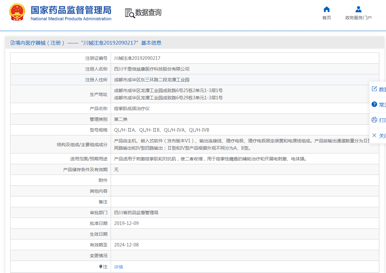This screenshot has width=386, height=273.
Task: Click National Medical Products Administration text
Action: point(71,19)
